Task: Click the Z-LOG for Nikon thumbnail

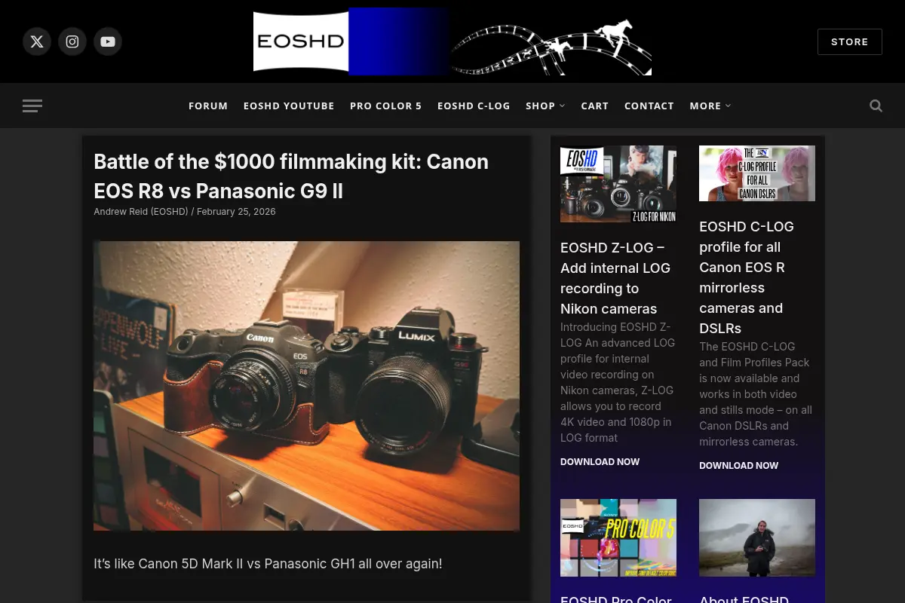Action: pos(618,184)
